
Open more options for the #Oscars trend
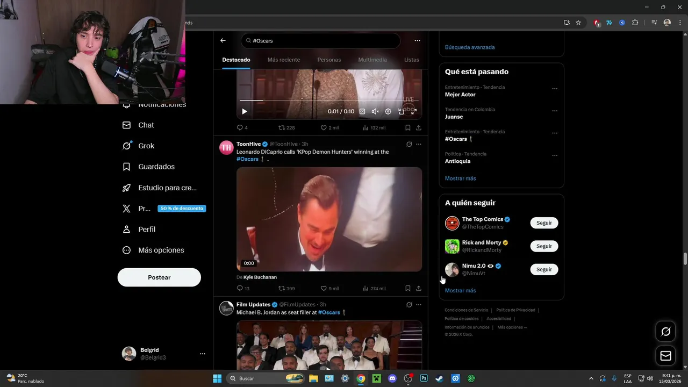(x=555, y=133)
